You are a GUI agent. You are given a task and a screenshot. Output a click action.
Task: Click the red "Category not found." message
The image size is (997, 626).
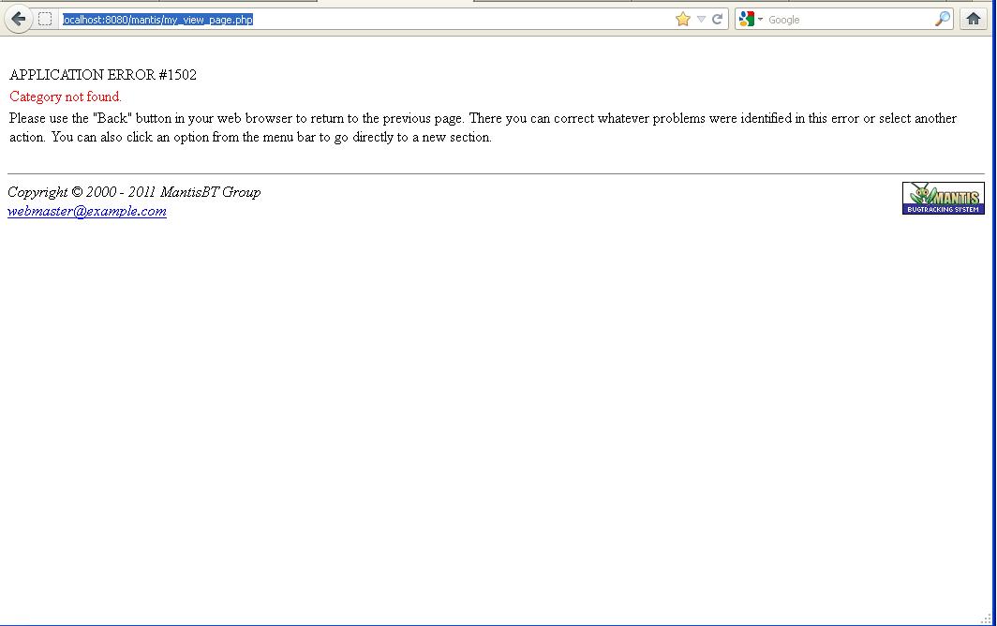[66, 97]
